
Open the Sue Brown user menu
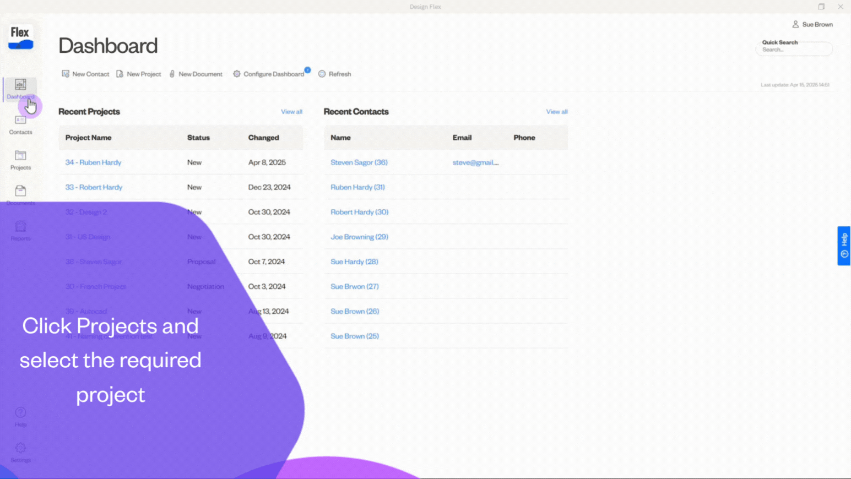[x=812, y=24]
